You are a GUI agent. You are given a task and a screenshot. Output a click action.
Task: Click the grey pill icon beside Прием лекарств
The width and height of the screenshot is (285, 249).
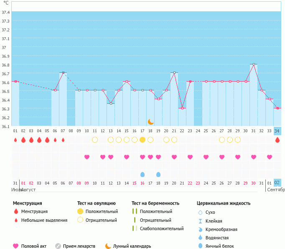point(58,246)
